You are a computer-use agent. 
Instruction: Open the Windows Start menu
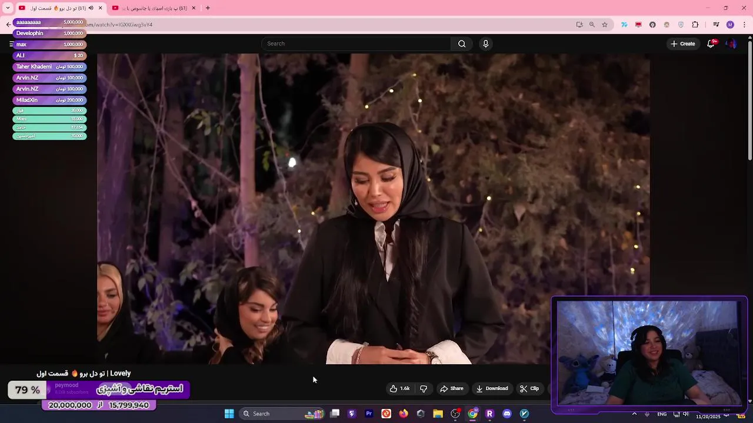coord(229,414)
